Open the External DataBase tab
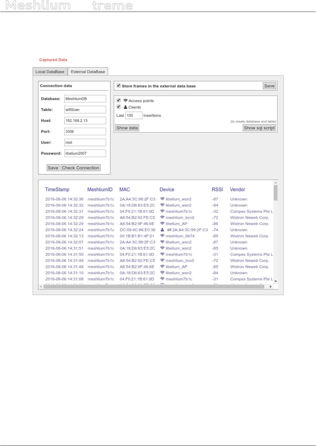316x446 pixels. click(88, 72)
